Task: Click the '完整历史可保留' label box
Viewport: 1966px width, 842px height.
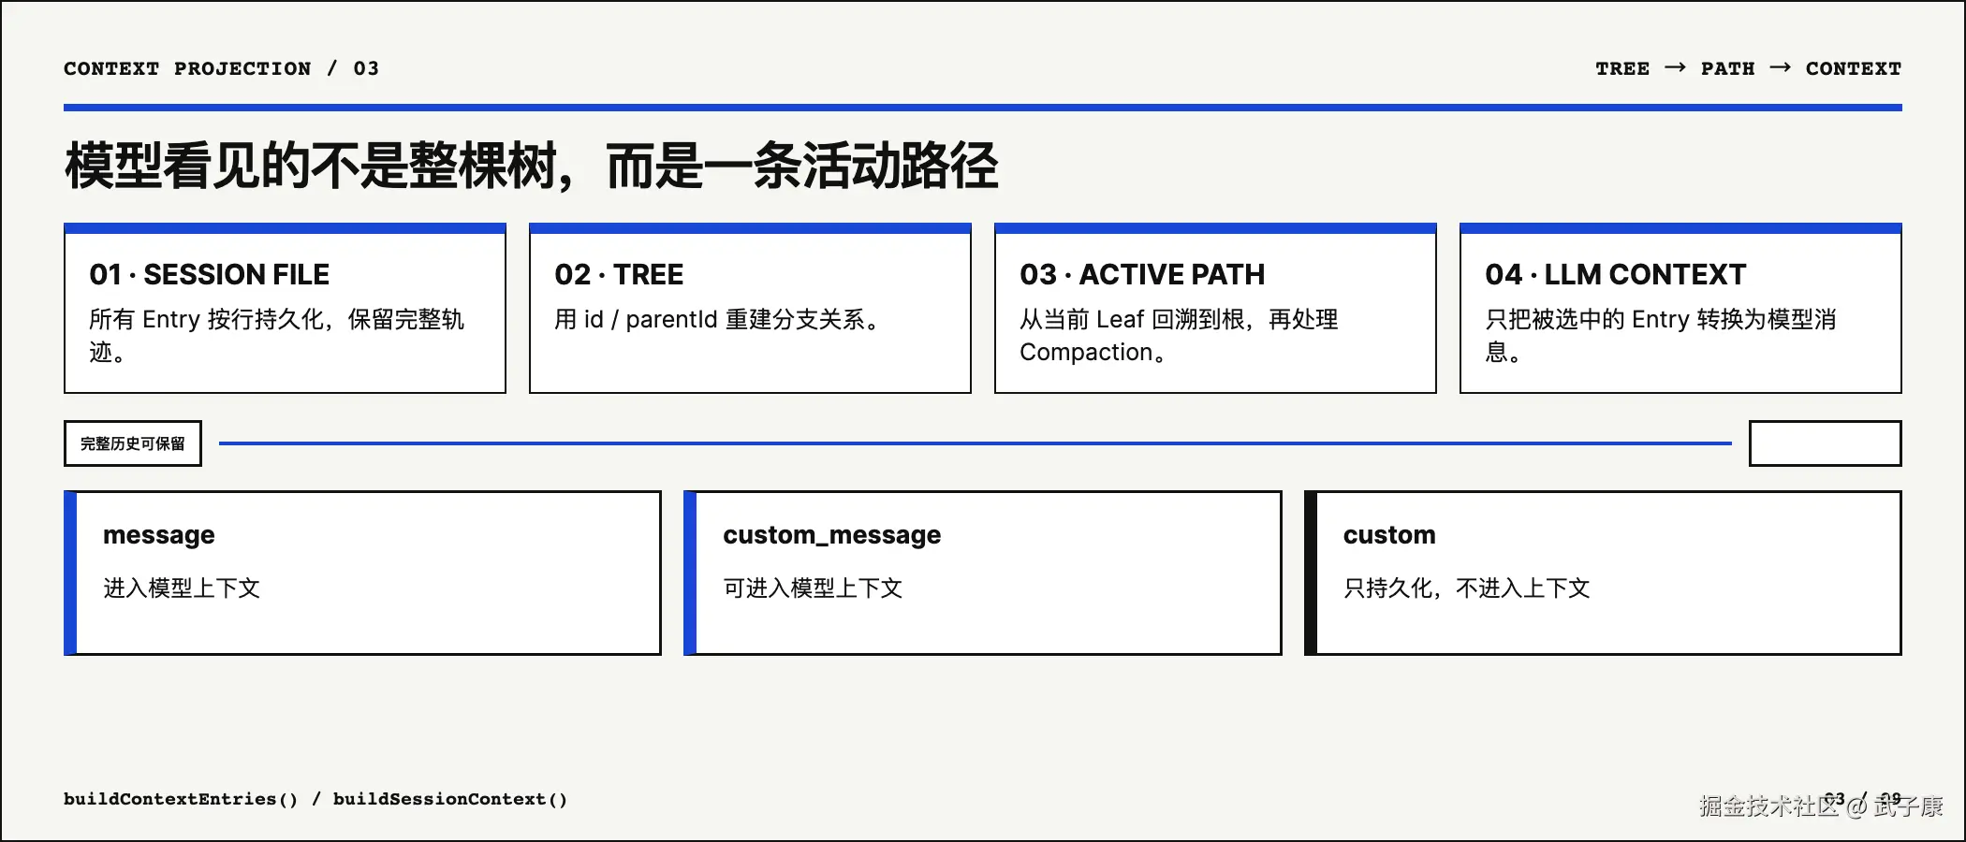Action: point(133,443)
